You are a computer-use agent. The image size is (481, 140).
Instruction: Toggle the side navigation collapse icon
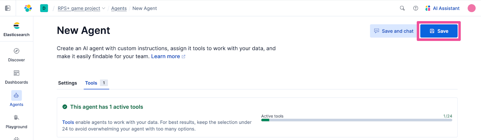click(x=8, y=8)
